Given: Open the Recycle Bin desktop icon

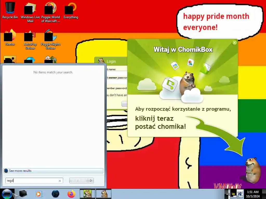Looking at the screenshot, I should pyautogui.click(x=10, y=10).
